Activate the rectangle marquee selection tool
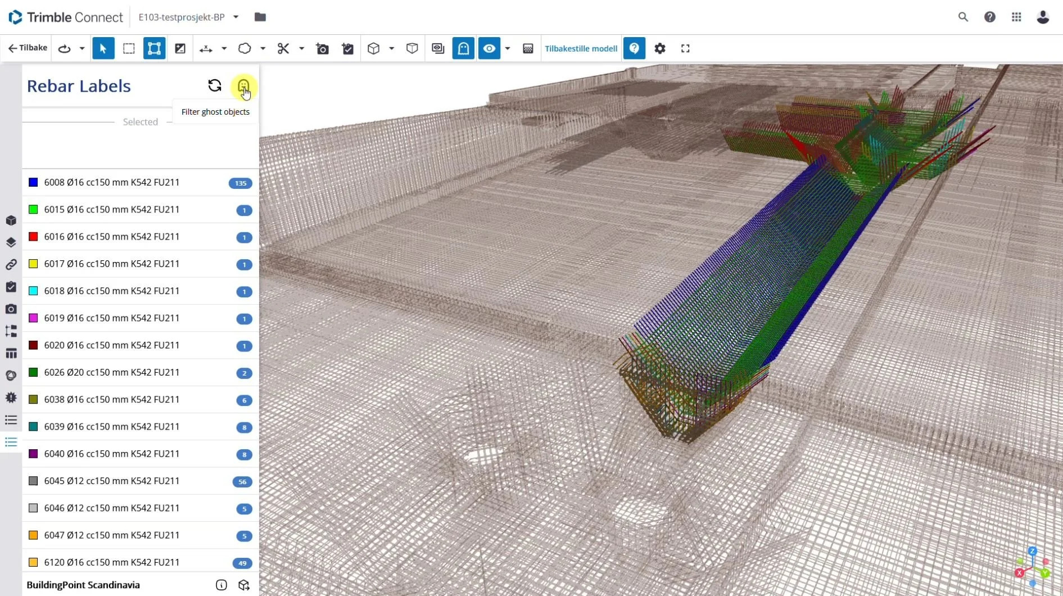The image size is (1063, 596). point(129,48)
